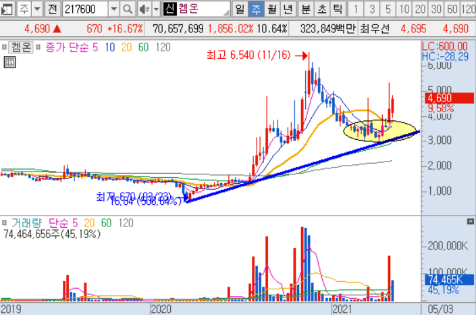Viewport: 476px width, 315px height.
Task: Click the 전 button
Action: (x=53, y=9)
